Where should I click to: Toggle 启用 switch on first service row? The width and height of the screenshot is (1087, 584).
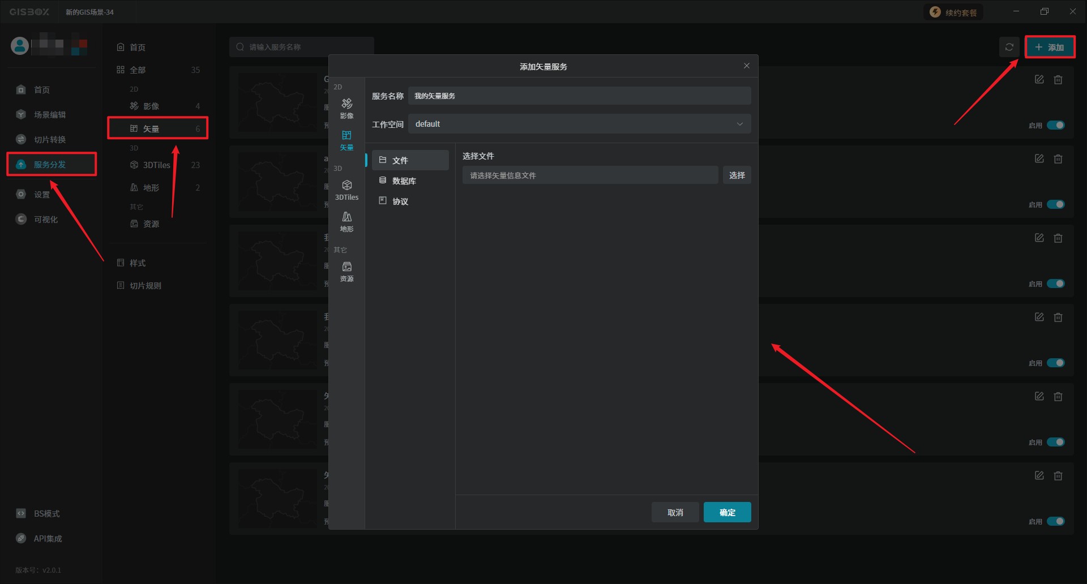tap(1055, 125)
